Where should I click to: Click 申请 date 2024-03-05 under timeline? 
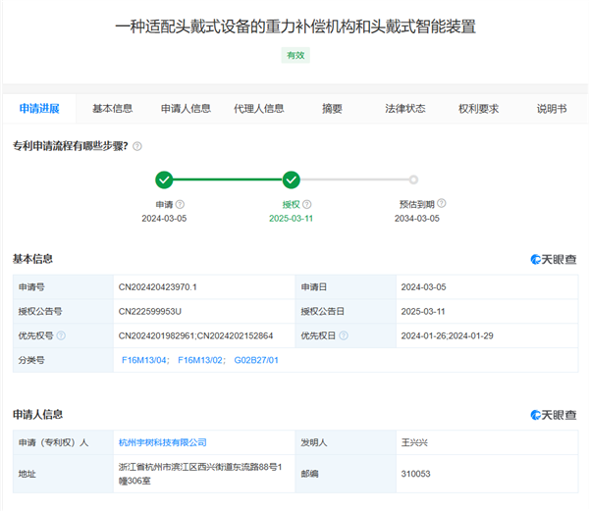(164, 219)
